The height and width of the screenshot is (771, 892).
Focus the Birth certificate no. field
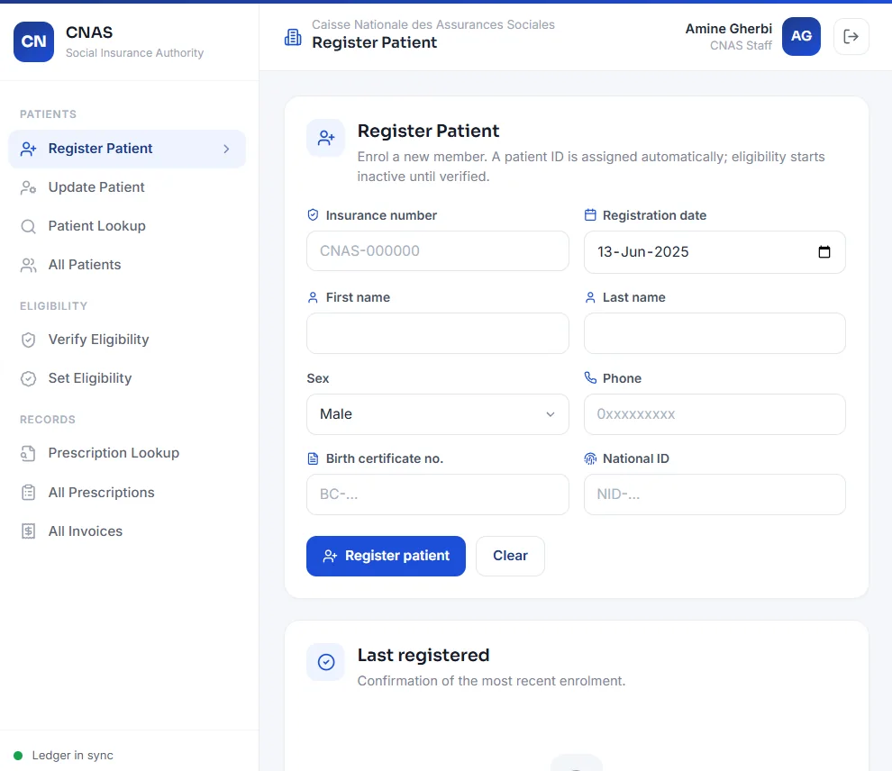click(438, 494)
